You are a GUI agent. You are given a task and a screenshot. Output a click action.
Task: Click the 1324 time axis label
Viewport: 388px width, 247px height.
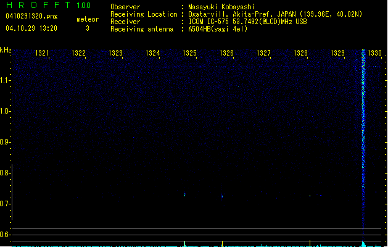click(x=153, y=53)
